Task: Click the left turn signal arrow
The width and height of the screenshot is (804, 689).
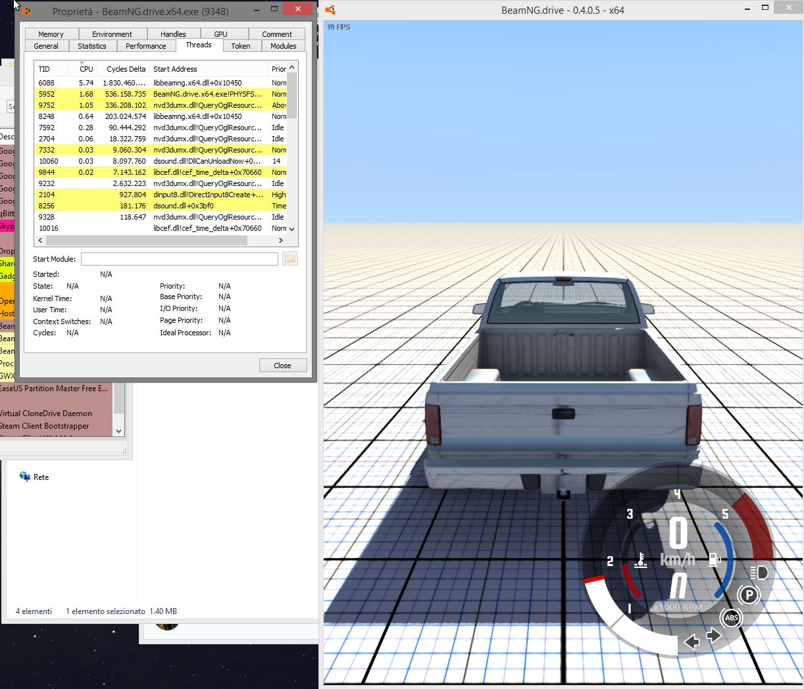Action: pyautogui.click(x=692, y=642)
